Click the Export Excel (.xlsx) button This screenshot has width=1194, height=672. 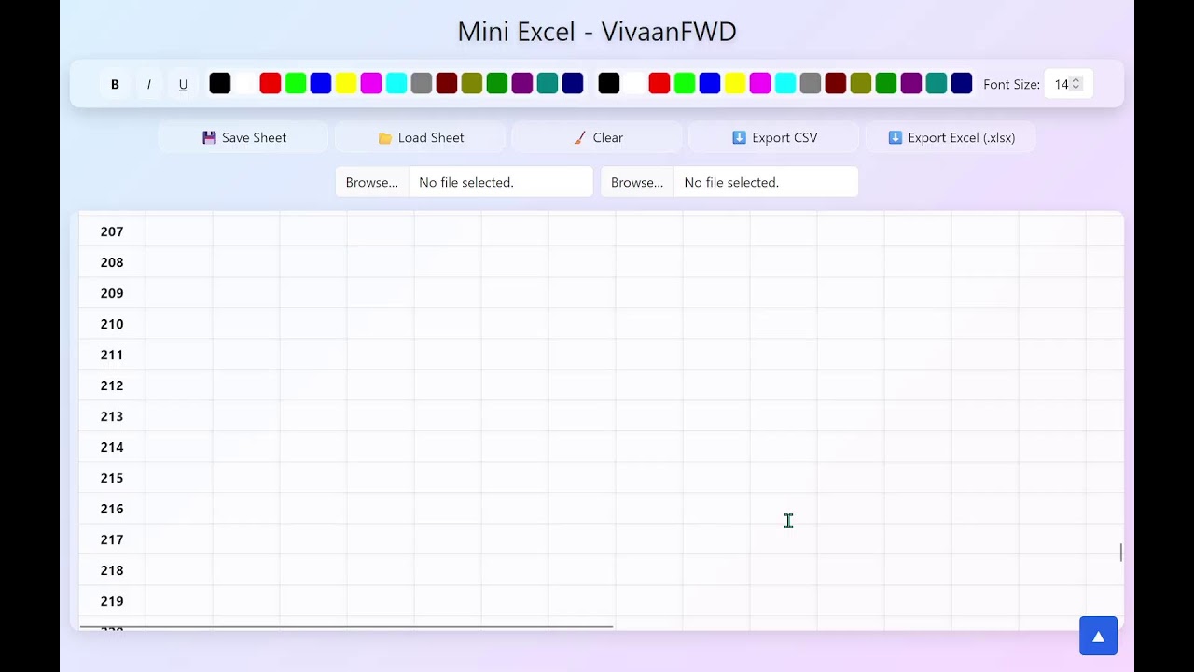[x=951, y=137]
